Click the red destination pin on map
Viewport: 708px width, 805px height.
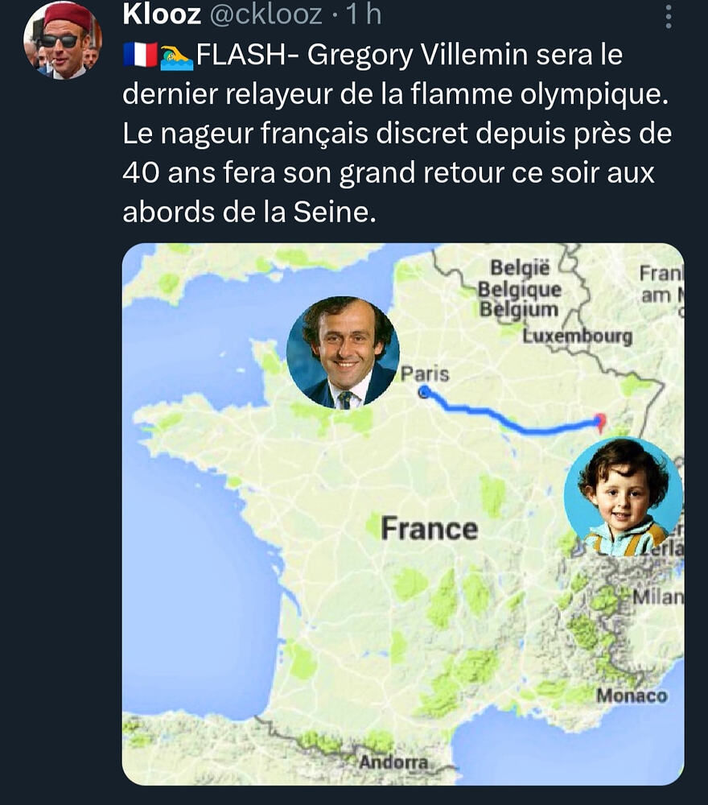click(599, 420)
